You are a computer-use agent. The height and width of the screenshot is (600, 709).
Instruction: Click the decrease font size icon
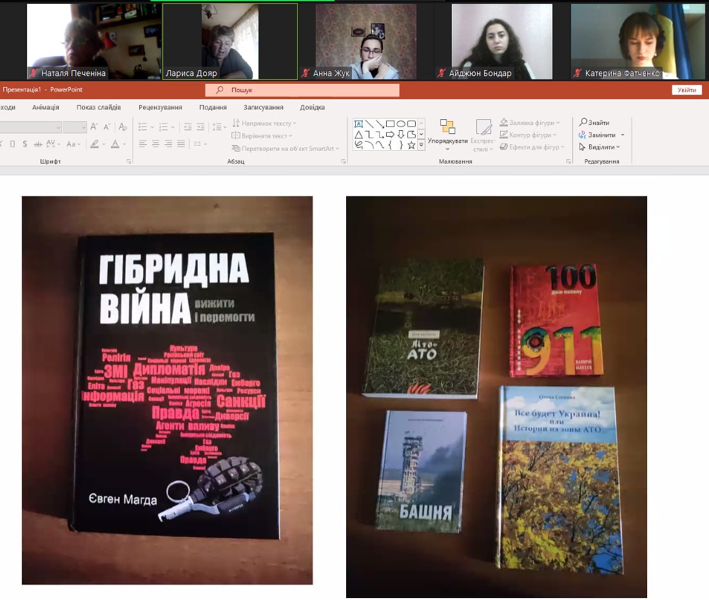tap(107, 127)
